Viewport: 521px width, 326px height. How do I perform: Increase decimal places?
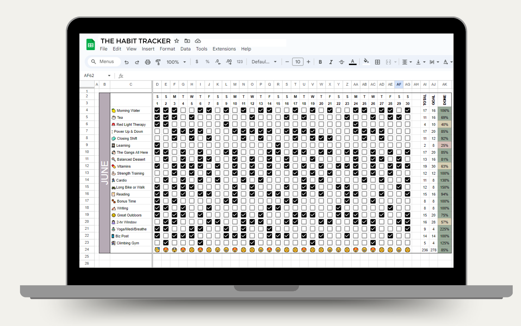(229, 62)
